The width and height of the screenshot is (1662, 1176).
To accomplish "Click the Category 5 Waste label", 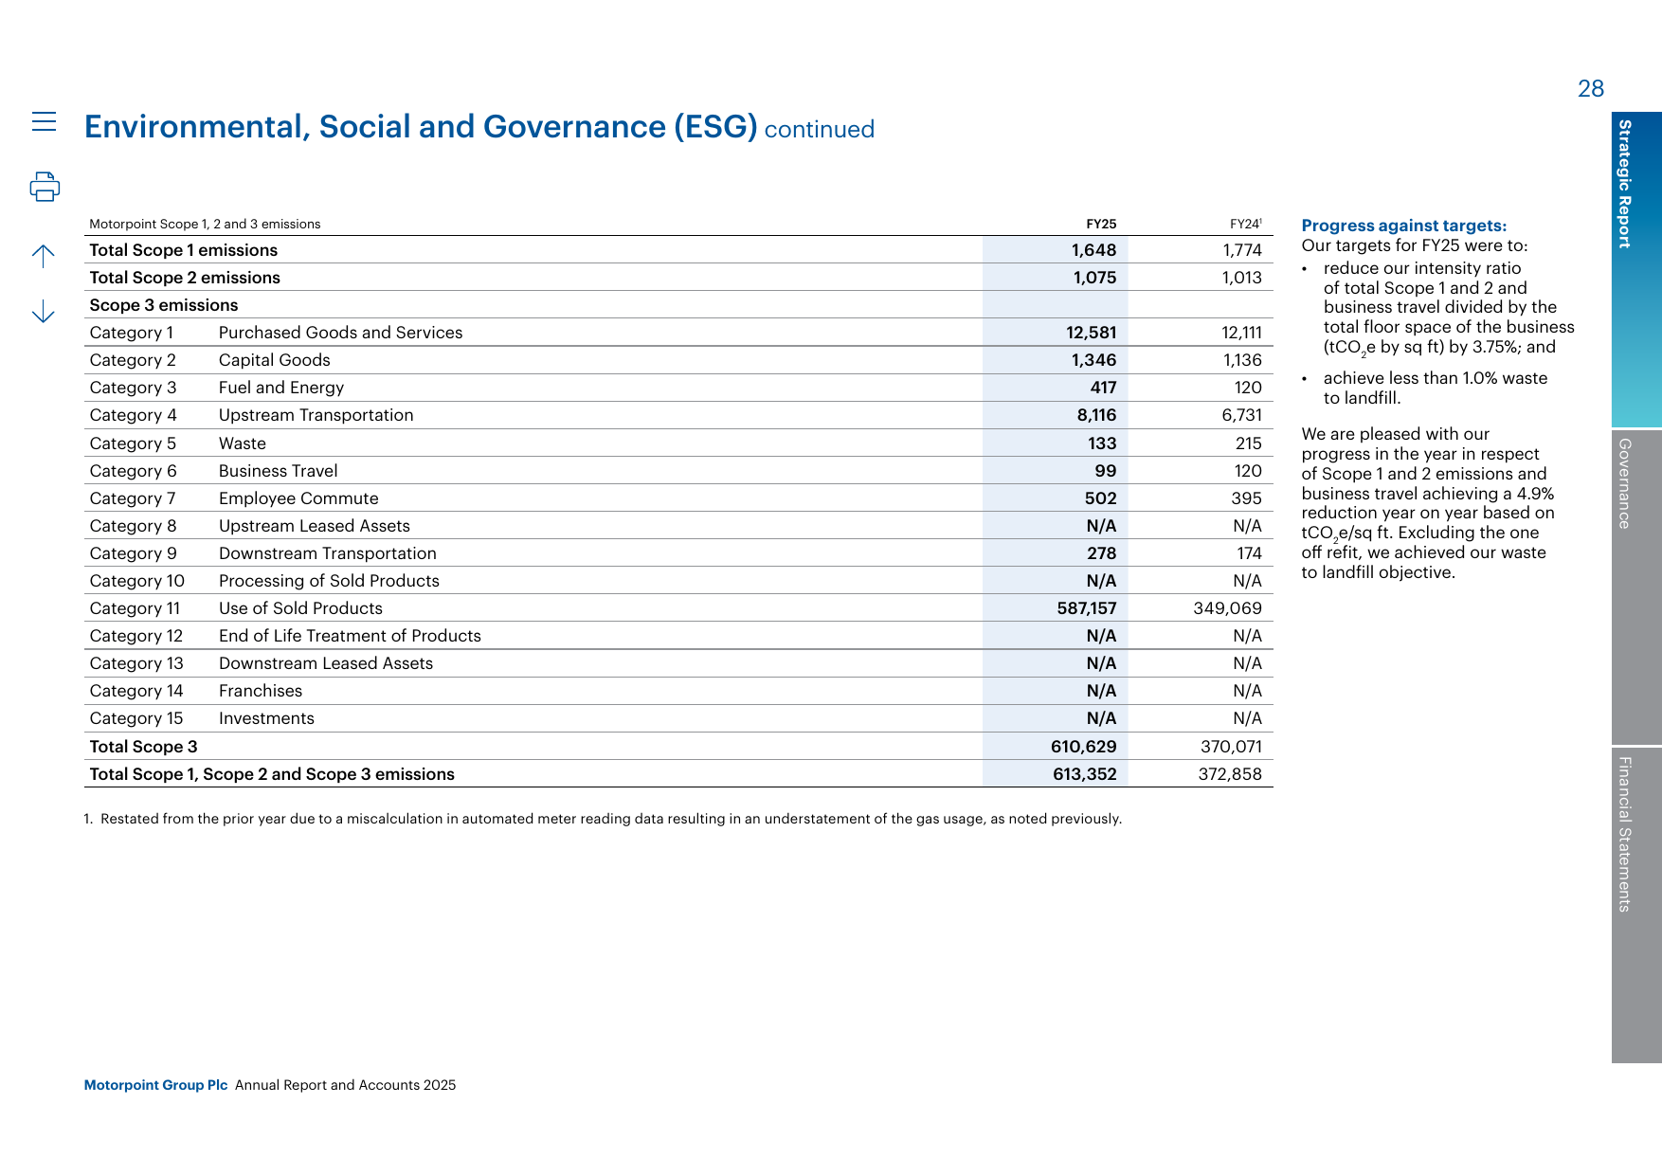I will coord(178,443).
